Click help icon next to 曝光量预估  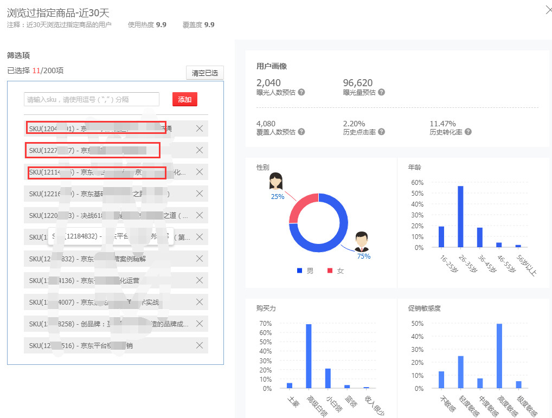click(381, 92)
